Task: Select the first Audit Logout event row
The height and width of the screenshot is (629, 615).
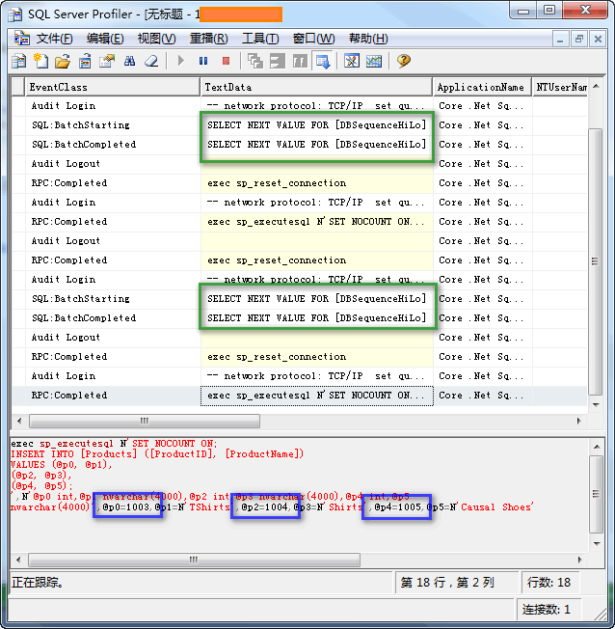Action: [300, 164]
